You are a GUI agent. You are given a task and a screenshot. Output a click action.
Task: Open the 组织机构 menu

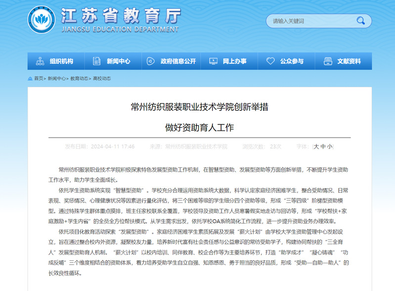(61, 61)
